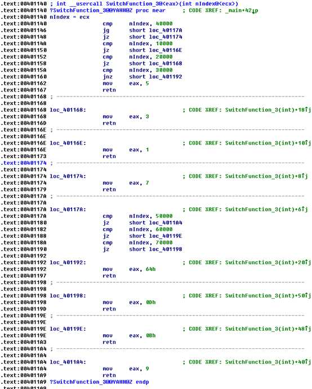Image resolution: width=312 pixels, height=389 pixels.
Task: Select the value 9 in "mov eax, 9"
Action: (x=147, y=369)
